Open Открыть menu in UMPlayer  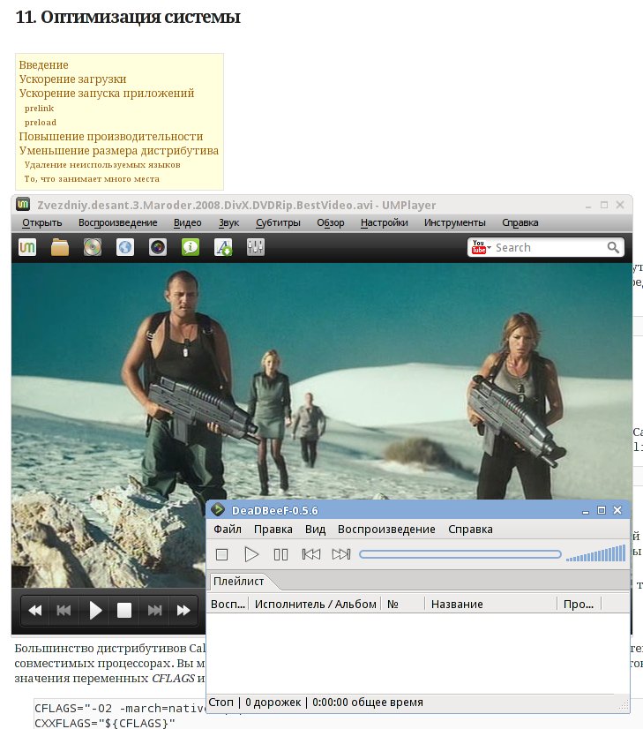pyautogui.click(x=41, y=222)
